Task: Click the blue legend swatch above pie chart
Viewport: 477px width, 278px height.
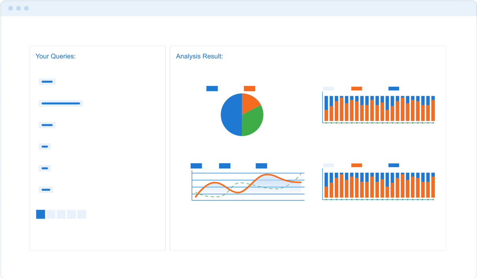Action: 212,88
